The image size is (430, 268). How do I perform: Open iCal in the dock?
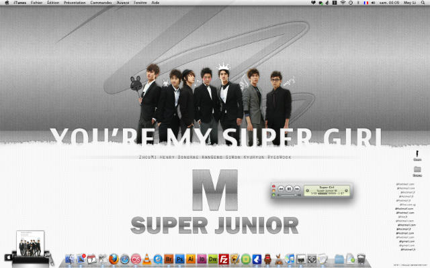point(92,259)
